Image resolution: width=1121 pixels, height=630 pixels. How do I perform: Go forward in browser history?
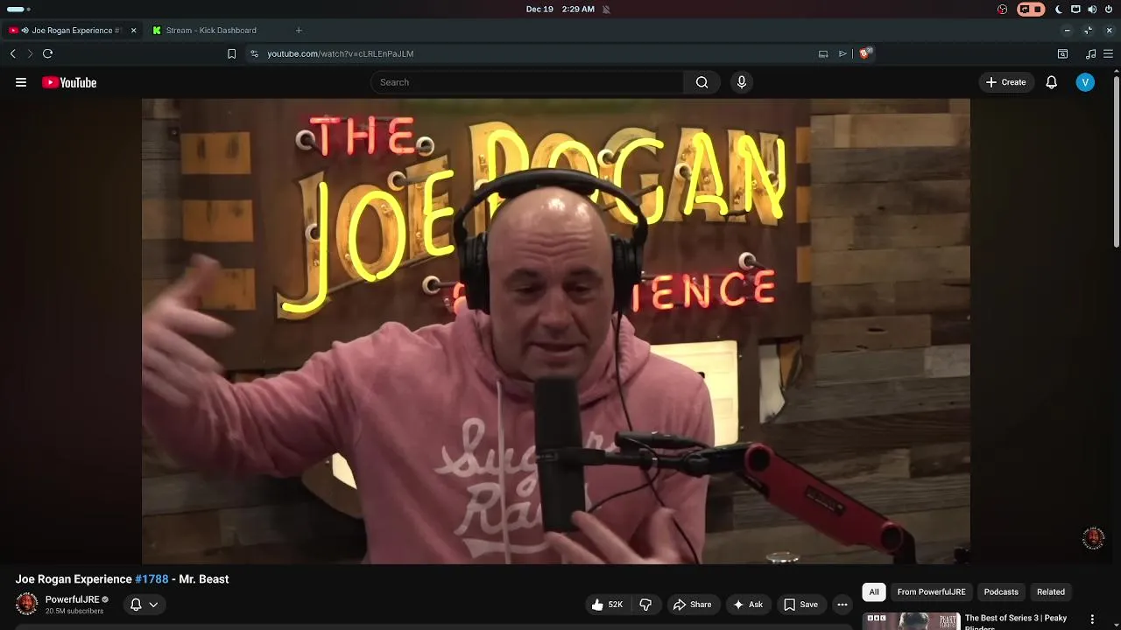[x=30, y=53]
